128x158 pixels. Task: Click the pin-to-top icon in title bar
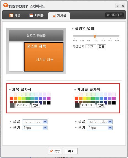click(117, 6)
